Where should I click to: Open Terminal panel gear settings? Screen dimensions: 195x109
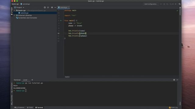click(174, 80)
